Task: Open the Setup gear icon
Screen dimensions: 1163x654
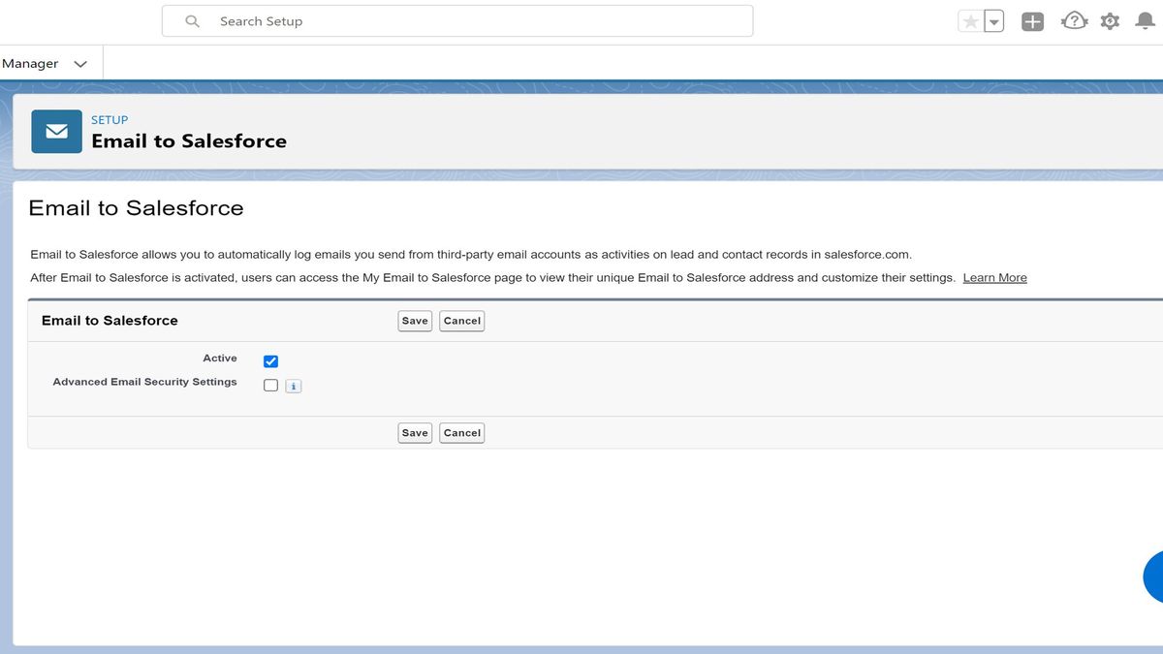Action: pos(1109,20)
